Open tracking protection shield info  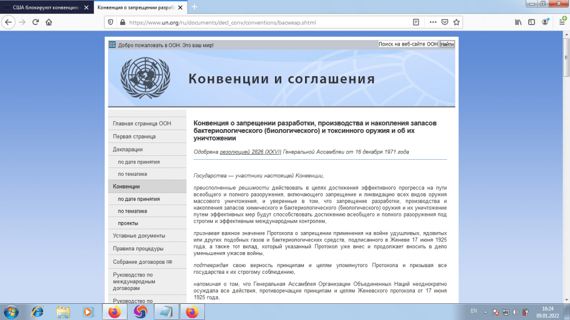[111, 22]
